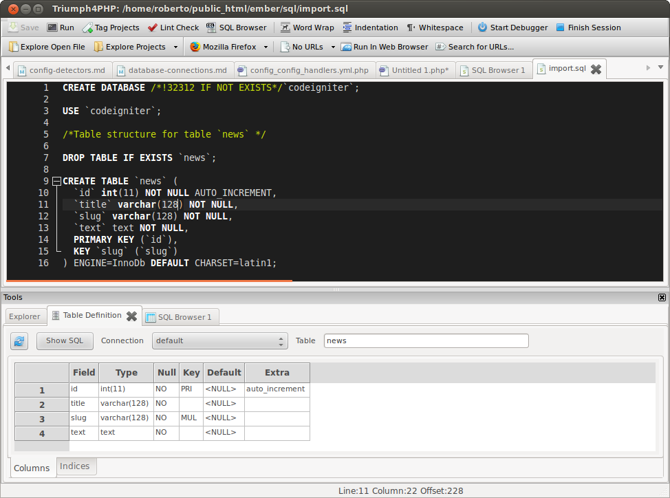The width and height of the screenshot is (670, 498).
Task: Click the 'slug' field cell
Action: pyautogui.click(x=84, y=418)
